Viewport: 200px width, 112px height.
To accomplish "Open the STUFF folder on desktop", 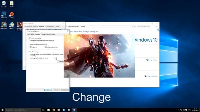I will pyautogui.click(x=12, y=4).
